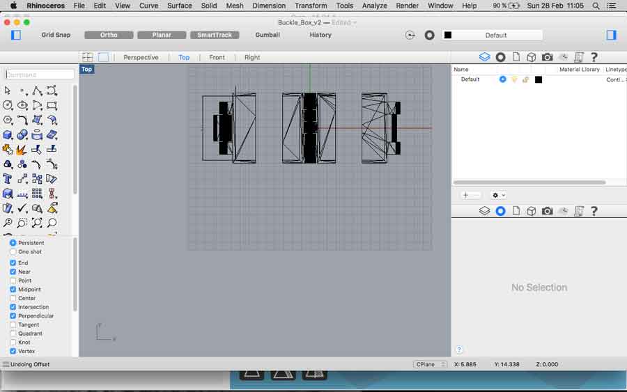Open Properties ring tab in lower inspector

tap(500, 211)
